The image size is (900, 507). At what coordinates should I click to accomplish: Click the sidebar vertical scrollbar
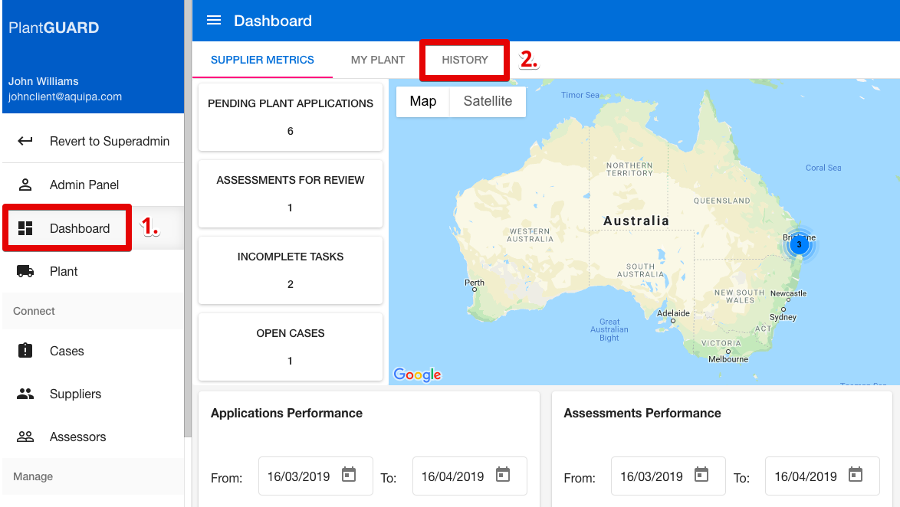pos(187,218)
